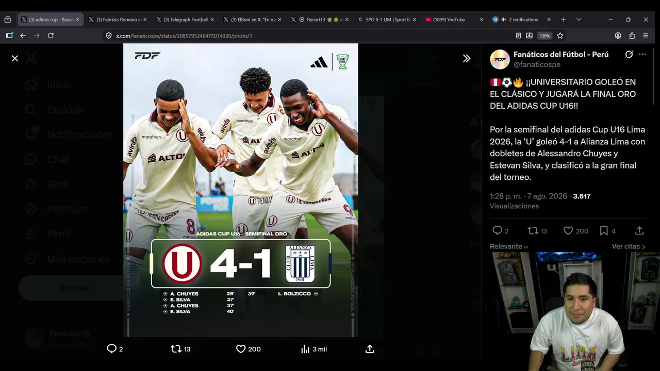
Task: Close the Recort13 tab
Action: click(x=346, y=20)
